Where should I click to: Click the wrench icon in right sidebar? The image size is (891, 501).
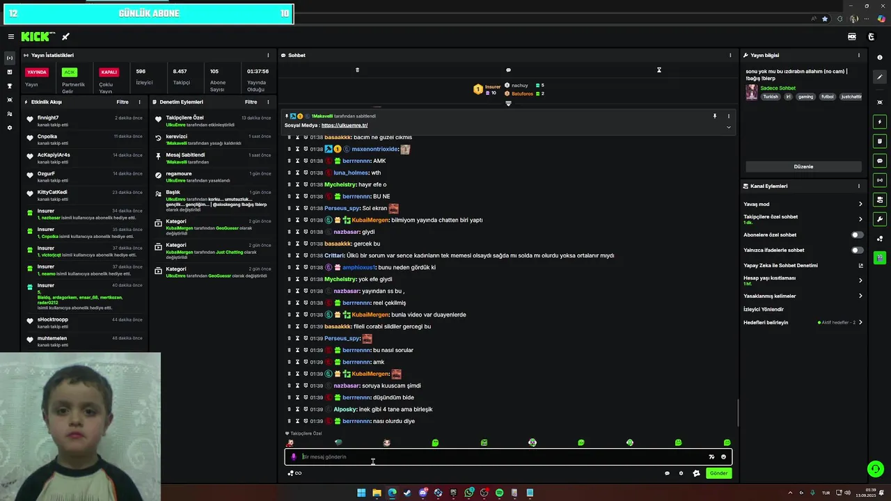[880, 219]
